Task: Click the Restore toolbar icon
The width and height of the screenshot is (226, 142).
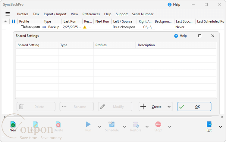Action: coord(136,124)
